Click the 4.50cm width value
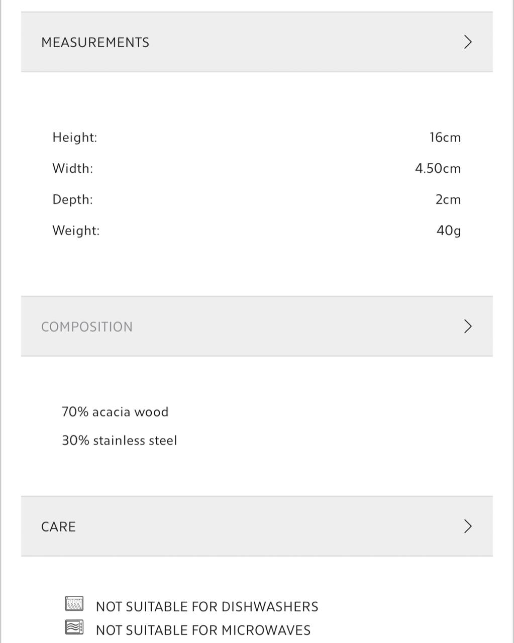The image size is (514, 643). (438, 169)
